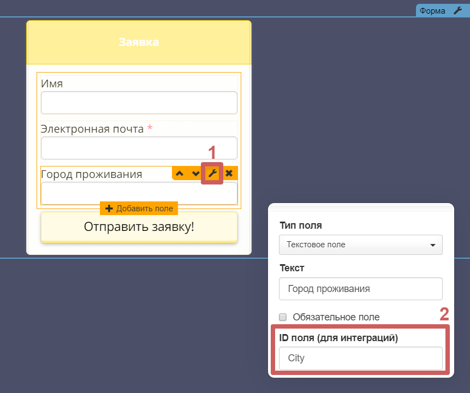Click the Текст field in settings popup
The image size is (470, 393).
[360, 289]
